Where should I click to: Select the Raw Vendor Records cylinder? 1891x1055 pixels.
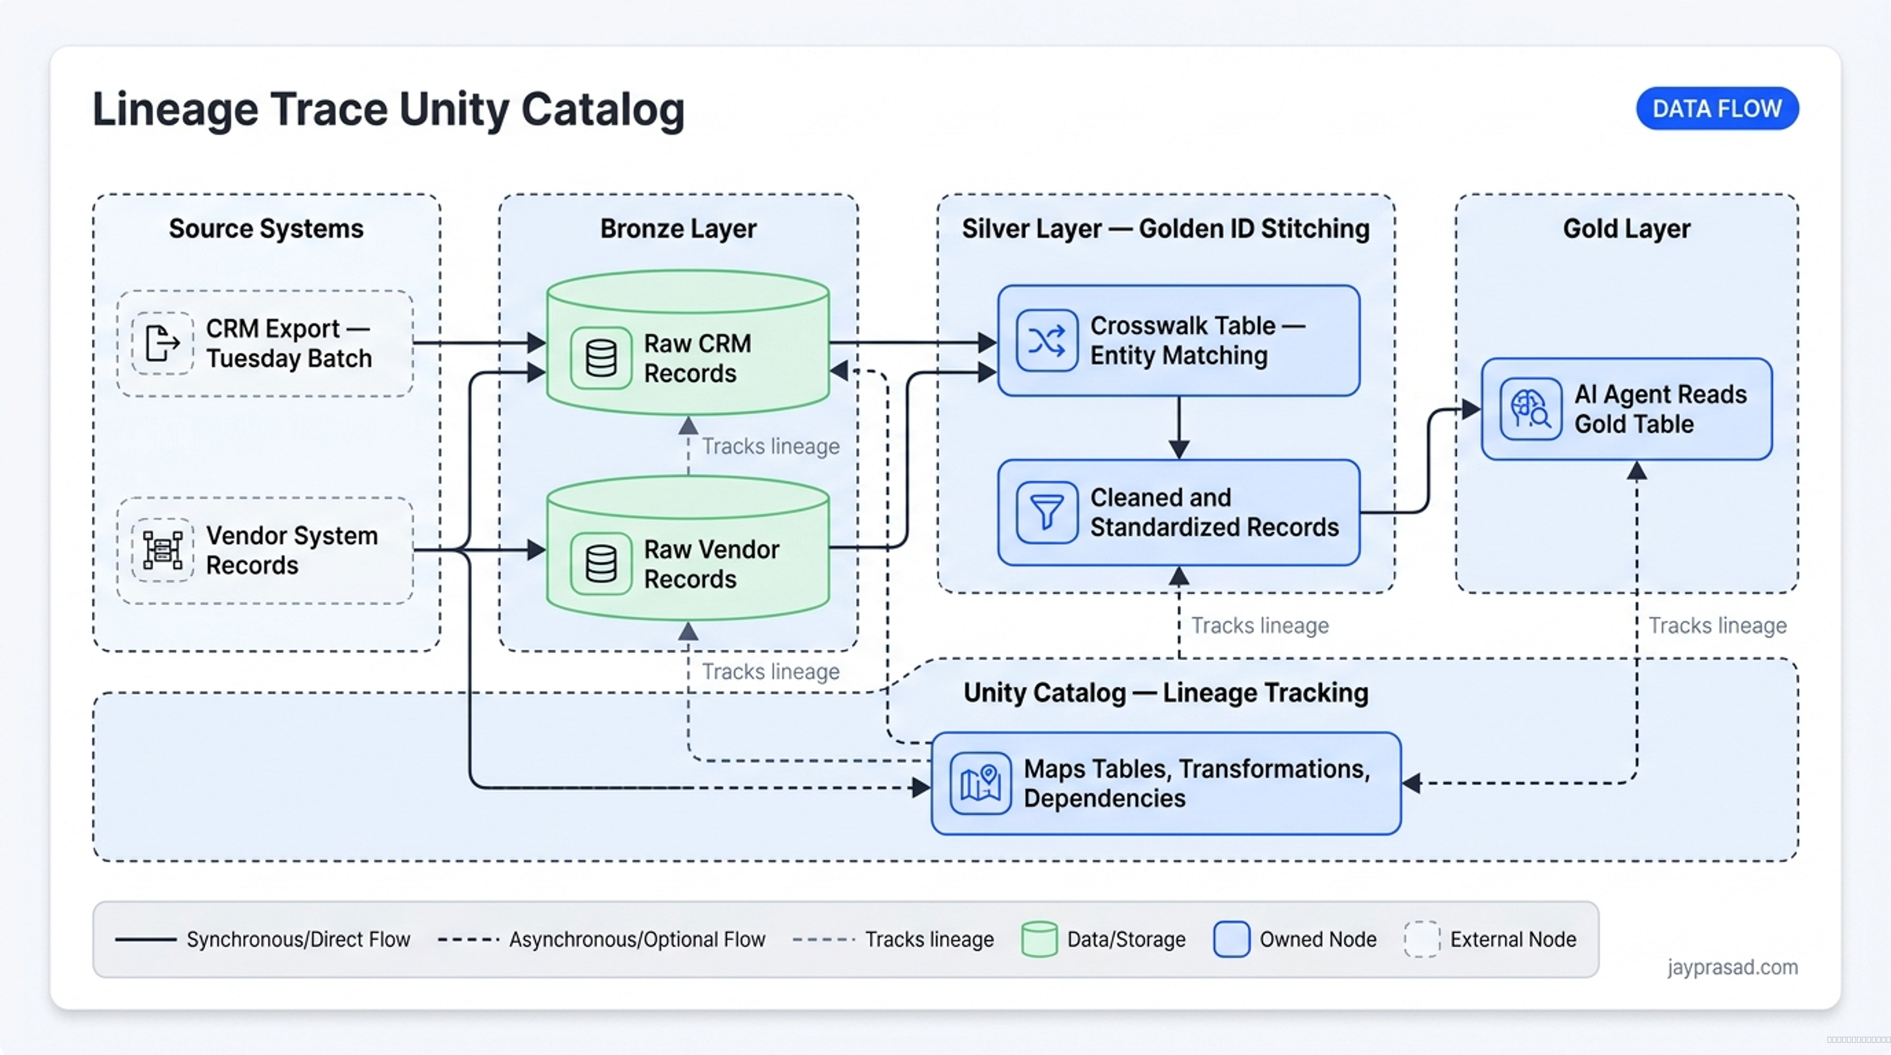pos(688,548)
